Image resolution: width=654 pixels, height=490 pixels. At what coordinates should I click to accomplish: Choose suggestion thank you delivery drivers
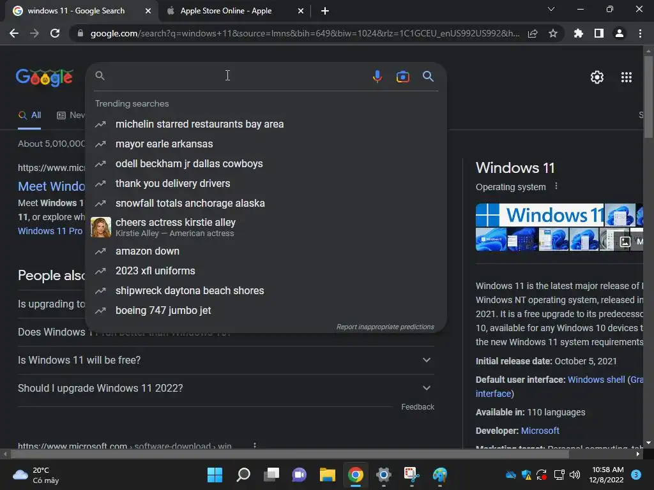(x=266, y=183)
